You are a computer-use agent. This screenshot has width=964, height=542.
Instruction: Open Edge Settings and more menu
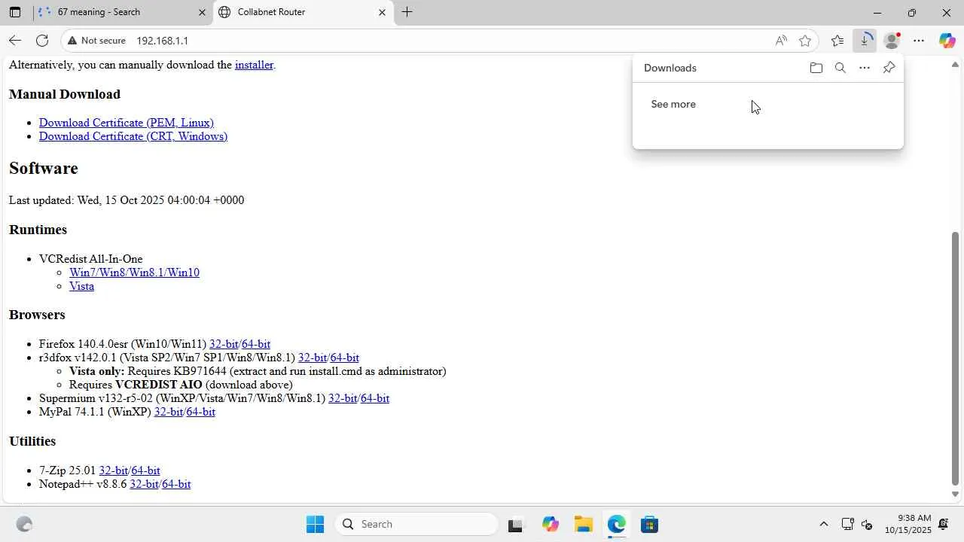pos(919,41)
